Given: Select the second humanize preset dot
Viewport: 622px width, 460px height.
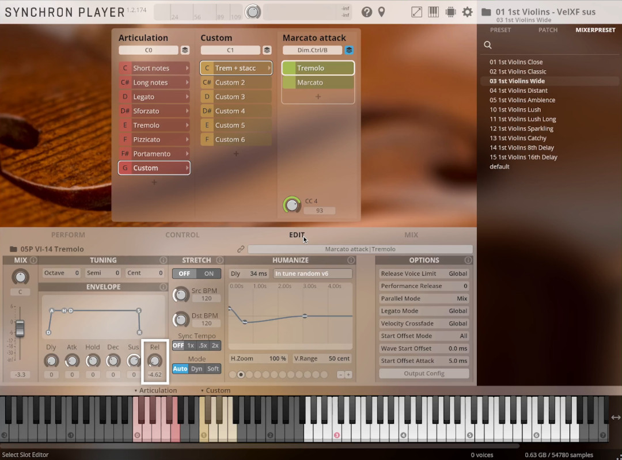Looking at the screenshot, I should [x=241, y=374].
